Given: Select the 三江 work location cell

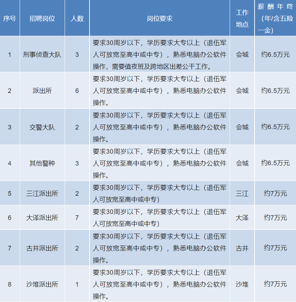Looking at the screenshot, I should point(242,193).
